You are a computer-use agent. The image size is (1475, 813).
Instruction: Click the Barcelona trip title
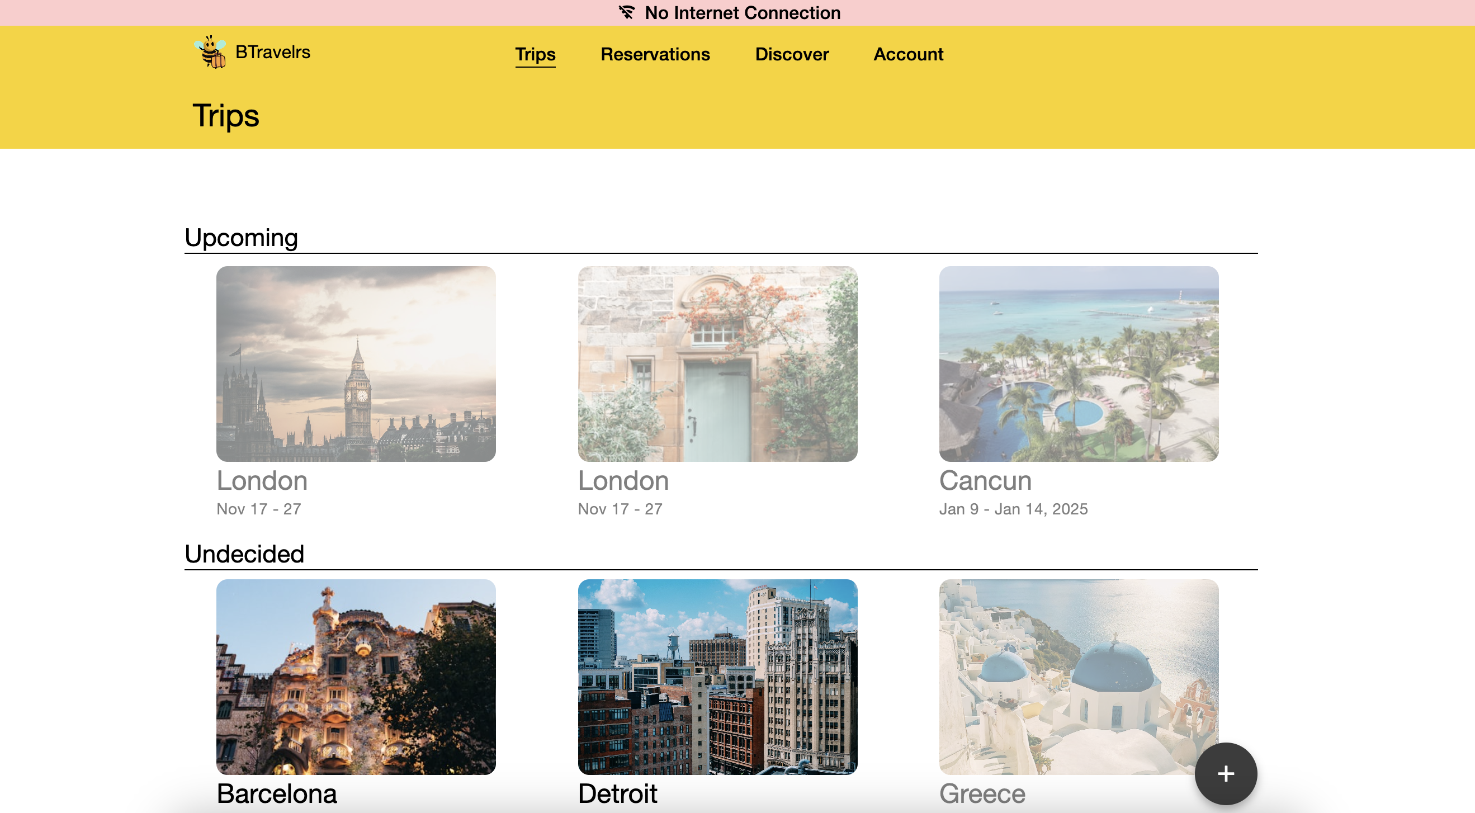coord(277,793)
